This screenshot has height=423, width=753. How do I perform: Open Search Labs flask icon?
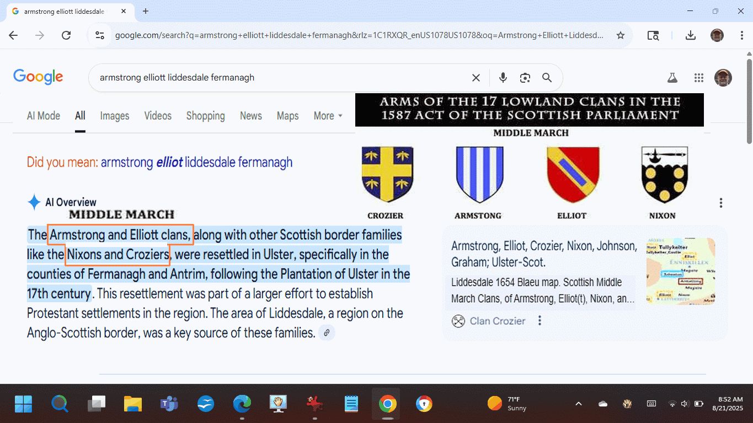672,78
